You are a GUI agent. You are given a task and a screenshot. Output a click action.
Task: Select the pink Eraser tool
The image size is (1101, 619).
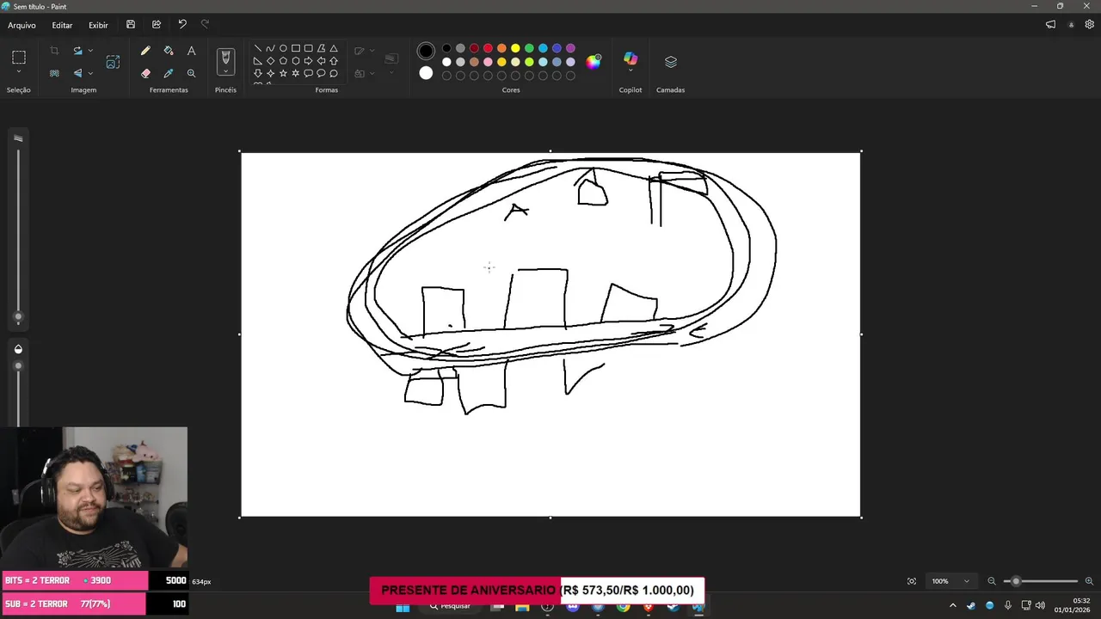click(145, 73)
